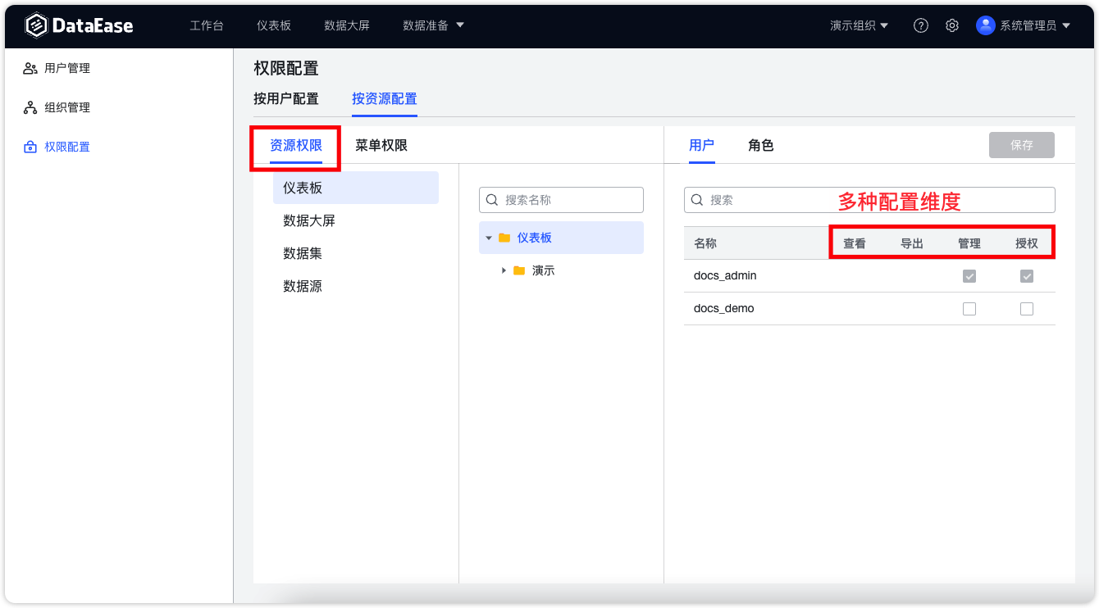Viewport: 1099px width, 608px height.
Task: Click the 管理 column header
Action: tap(969, 243)
